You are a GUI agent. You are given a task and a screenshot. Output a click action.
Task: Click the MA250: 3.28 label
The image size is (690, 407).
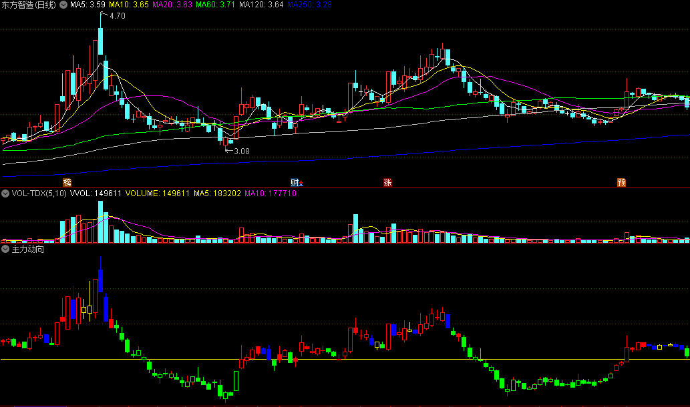[309, 5]
